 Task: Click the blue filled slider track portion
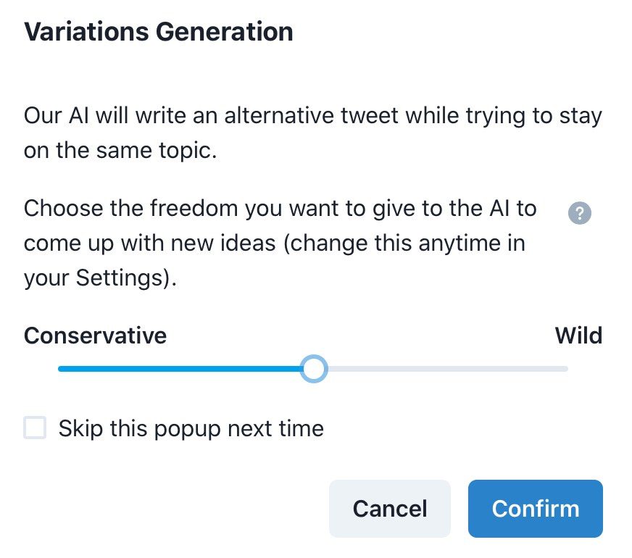pos(180,369)
